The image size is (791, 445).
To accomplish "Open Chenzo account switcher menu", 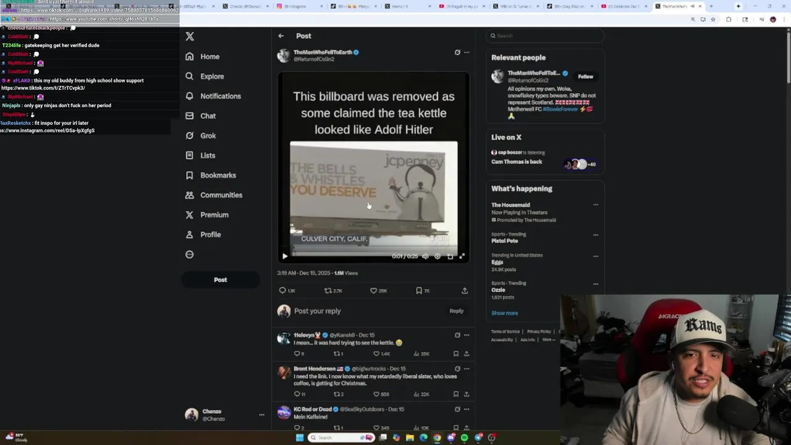I will (225, 415).
